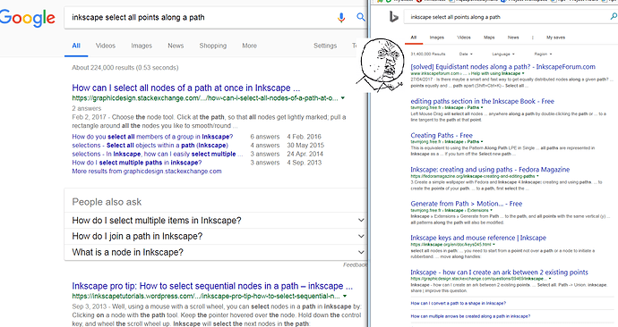Switch to Google Videos tab
The width and height of the screenshot is (618, 327).
(x=105, y=46)
